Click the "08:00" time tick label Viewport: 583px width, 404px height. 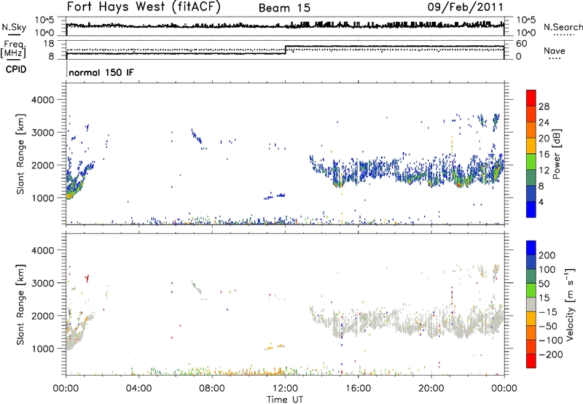click(212, 389)
